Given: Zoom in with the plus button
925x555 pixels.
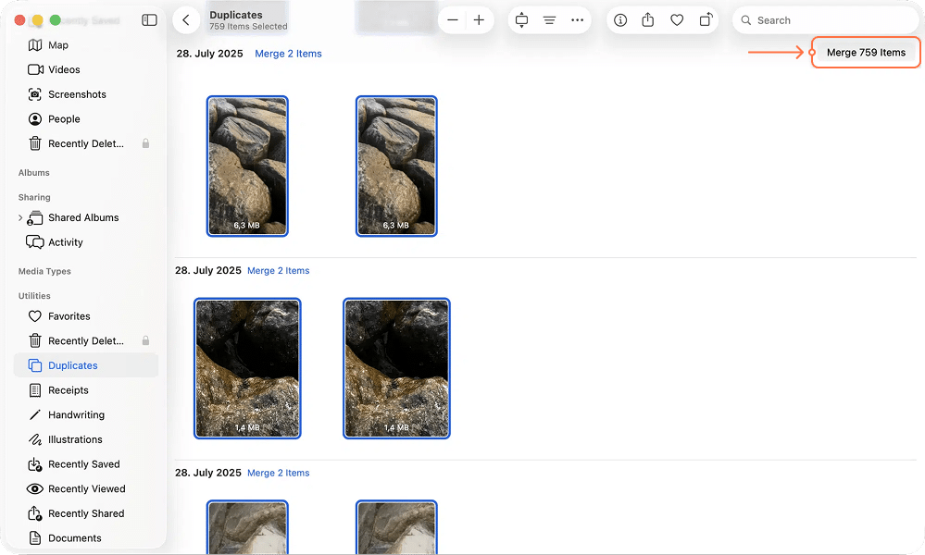Looking at the screenshot, I should (x=479, y=20).
